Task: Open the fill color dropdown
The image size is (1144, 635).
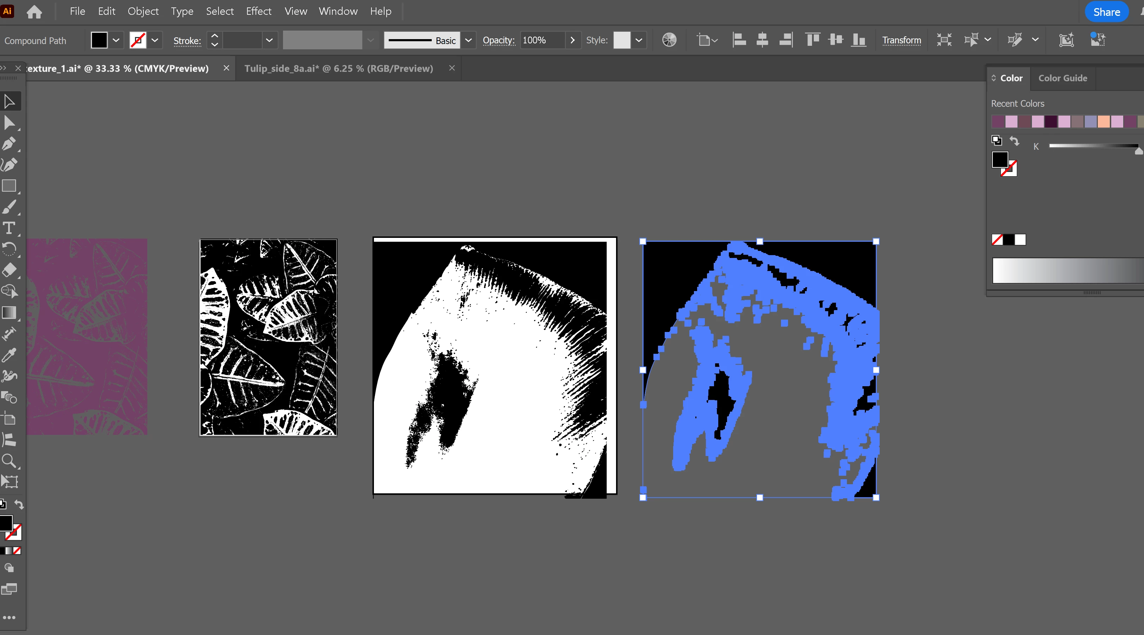Action: pyautogui.click(x=116, y=41)
